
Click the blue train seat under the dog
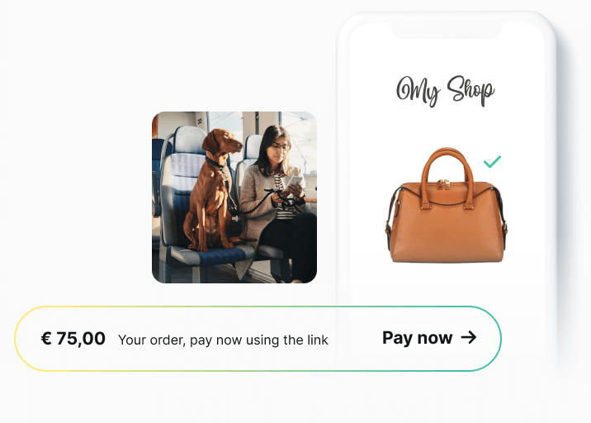(x=208, y=257)
